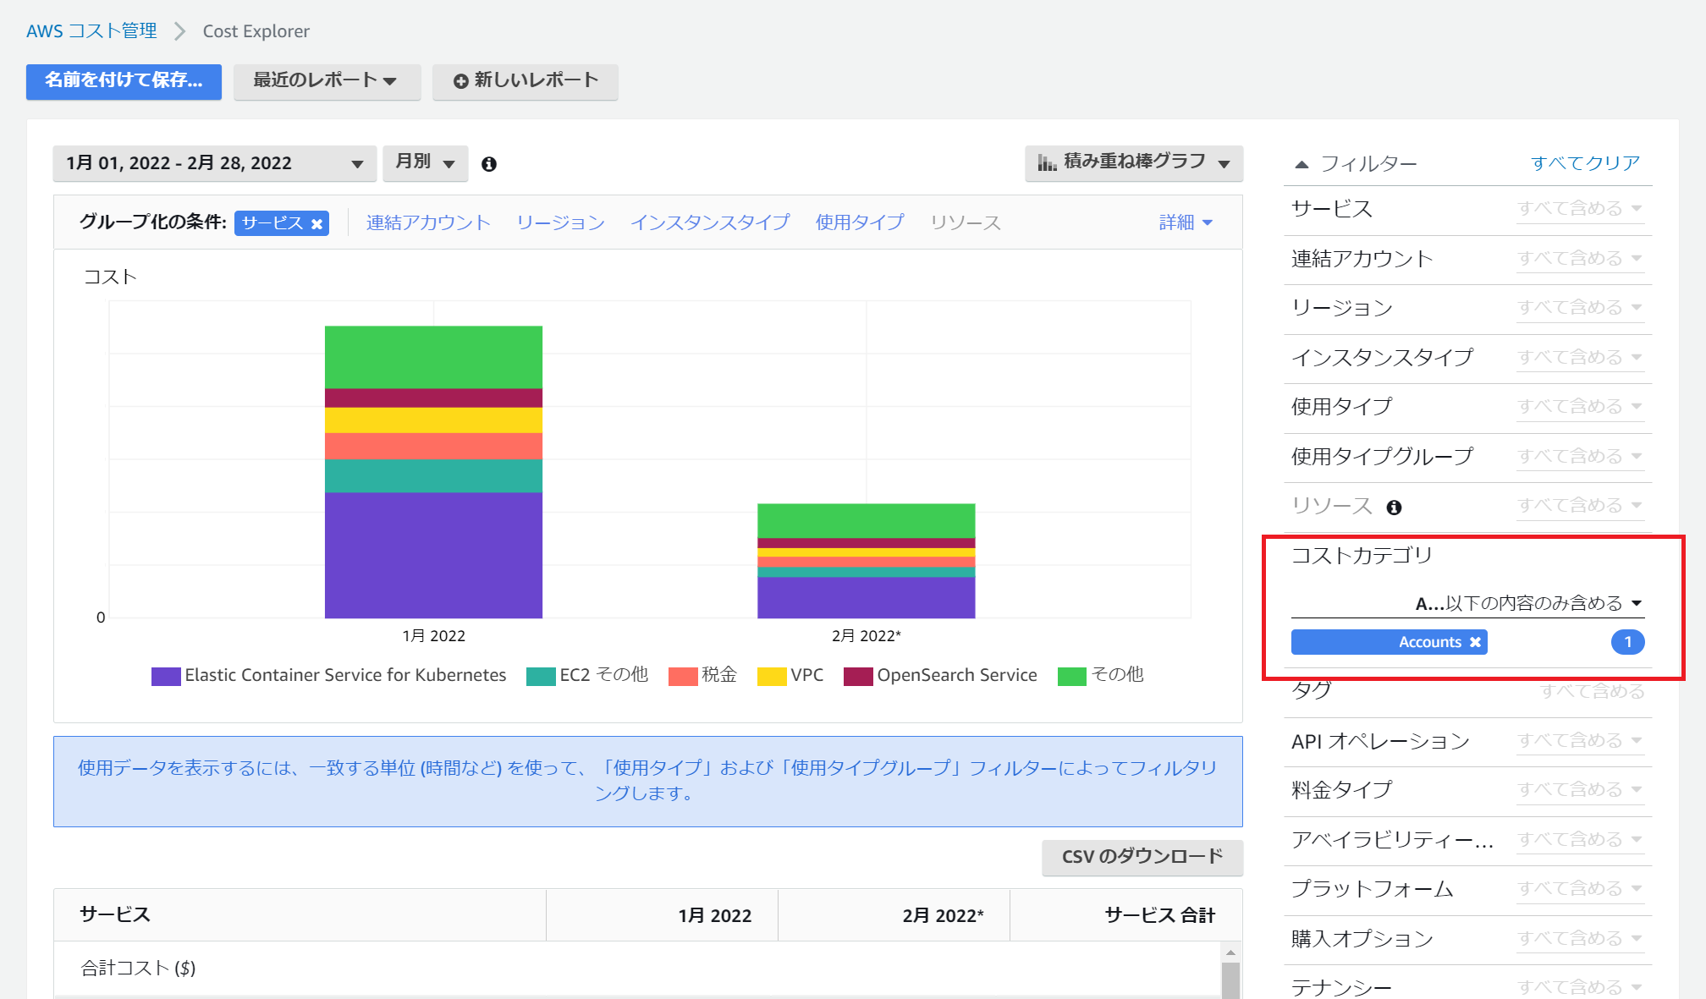Screen dimensions: 1706x999
Task: Download the CSV file
Action: pyautogui.click(x=1142, y=857)
